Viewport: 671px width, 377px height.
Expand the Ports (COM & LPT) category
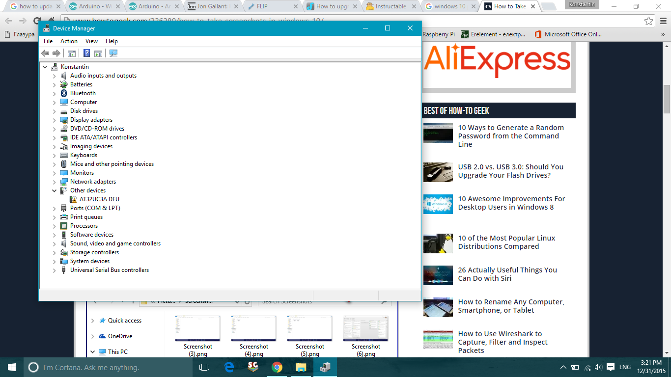(x=54, y=208)
